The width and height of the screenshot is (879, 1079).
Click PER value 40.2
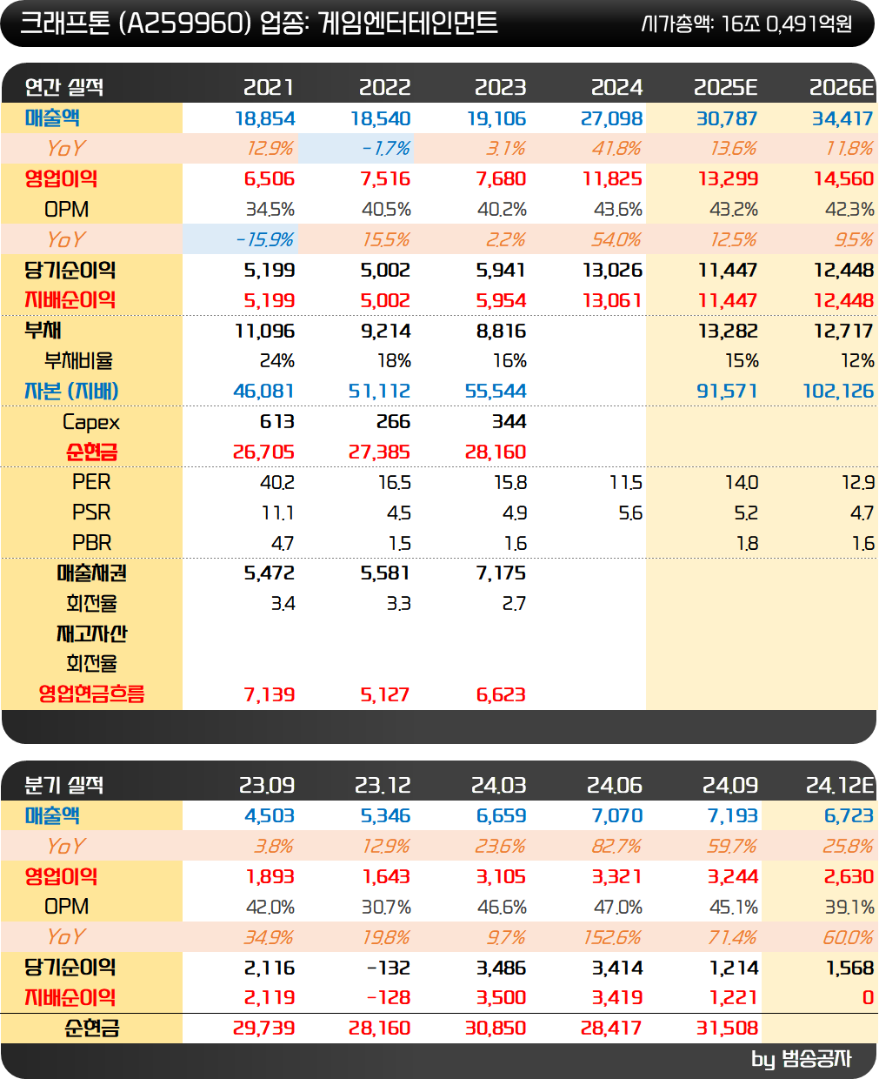coord(277,483)
